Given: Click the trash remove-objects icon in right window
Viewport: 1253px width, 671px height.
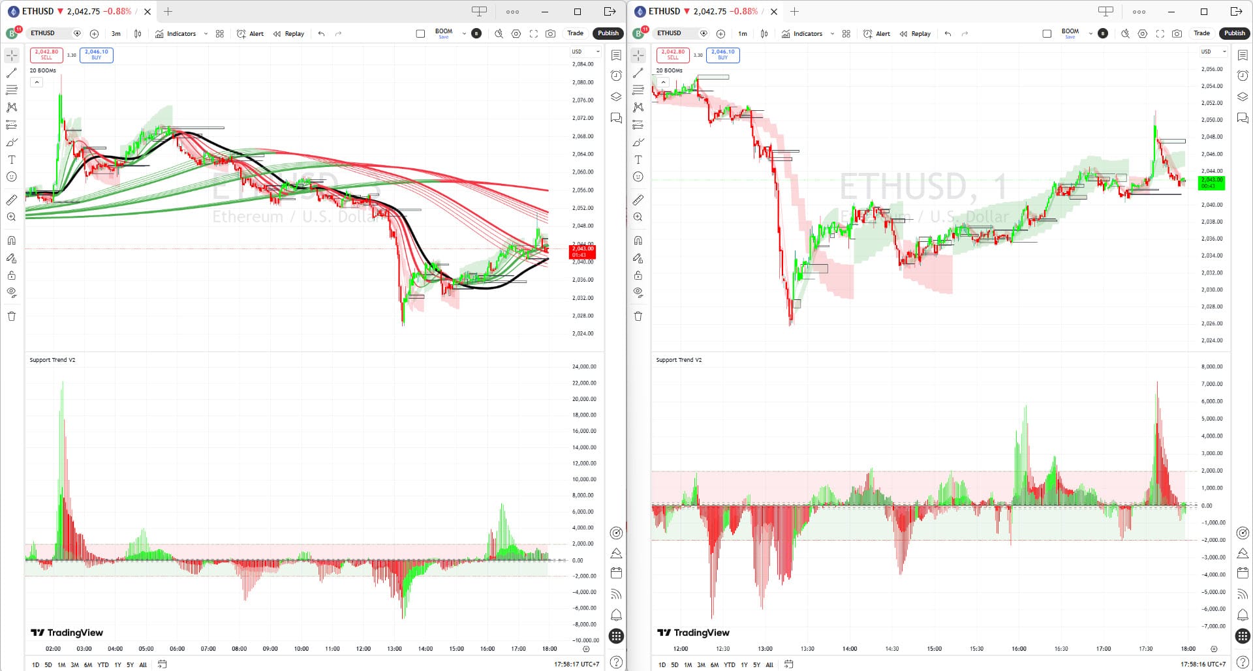Looking at the screenshot, I should (638, 316).
